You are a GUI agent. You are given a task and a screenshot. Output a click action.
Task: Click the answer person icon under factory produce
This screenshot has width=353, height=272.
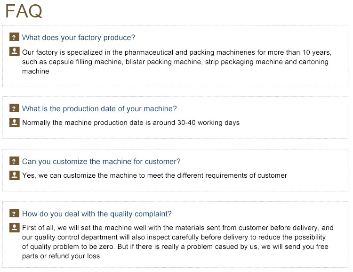(14, 51)
